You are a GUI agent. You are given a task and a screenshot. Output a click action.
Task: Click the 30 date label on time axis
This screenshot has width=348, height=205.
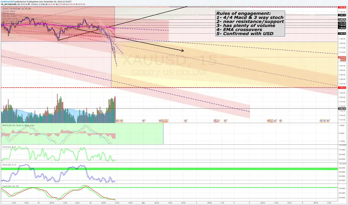pyautogui.click(x=91, y=203)
